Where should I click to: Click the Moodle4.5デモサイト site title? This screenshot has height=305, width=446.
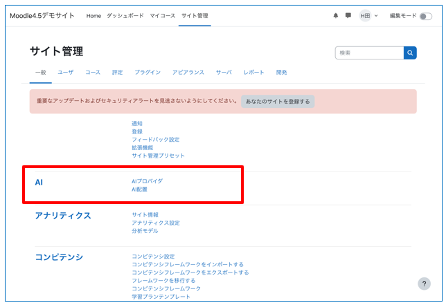click(42, 15)
